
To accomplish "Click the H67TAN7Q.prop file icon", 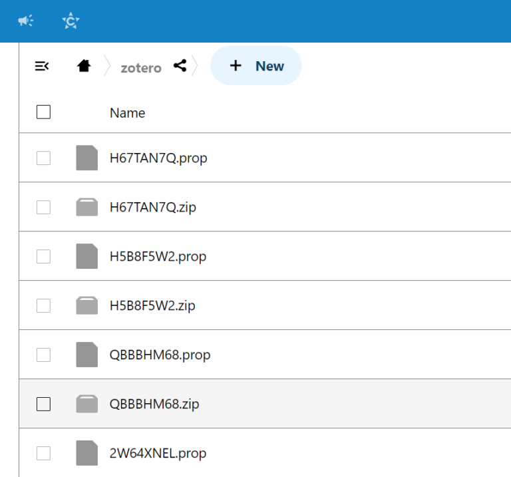I will (86, 158).
